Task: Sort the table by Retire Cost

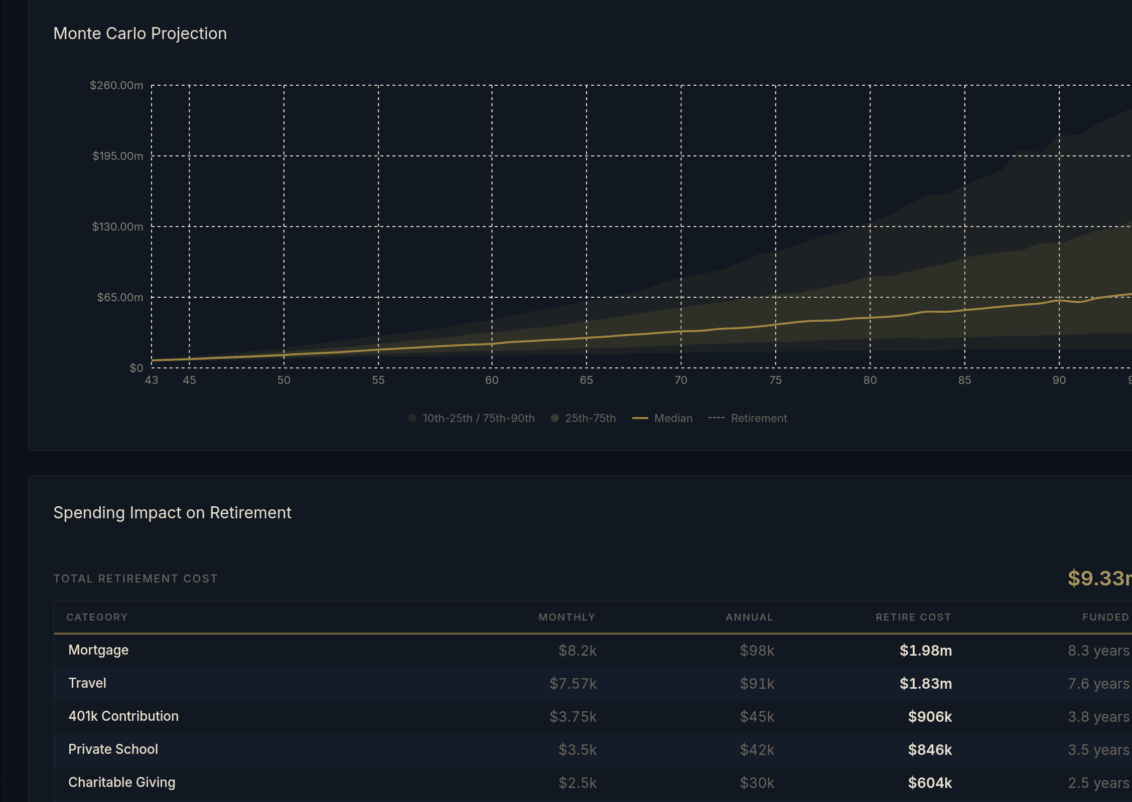Action: click(x=914, y=617)
